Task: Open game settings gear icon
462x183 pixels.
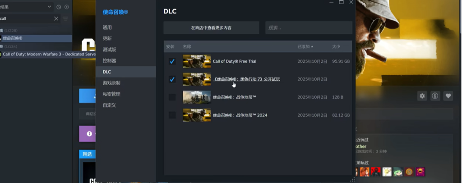Action: click(x=422, y=96)
